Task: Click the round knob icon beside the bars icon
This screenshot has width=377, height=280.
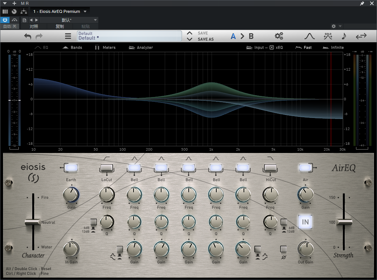Action: click(x=14, y=11)
